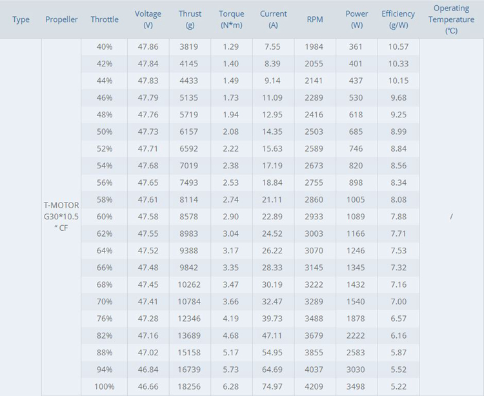Click the Type column header
The height and width of the screenshot is (396, 484).
(x=21, y=19)
